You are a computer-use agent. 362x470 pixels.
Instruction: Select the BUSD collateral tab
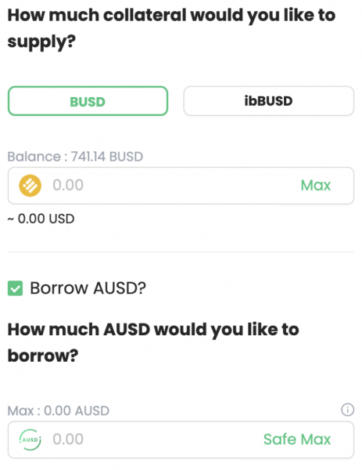click(88, 101)
